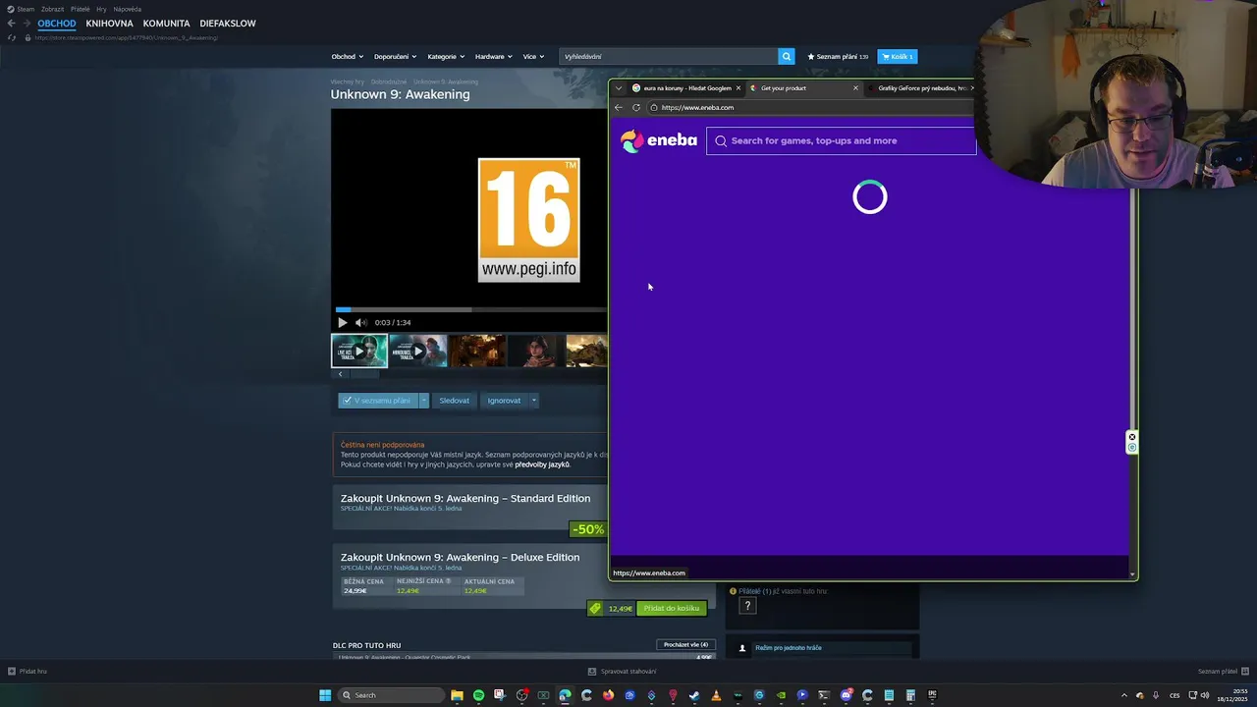The height and width of the screenshot is (707, 1257).
Task: Click Steam back navigation arrow
Action: (x=12, y=23)
